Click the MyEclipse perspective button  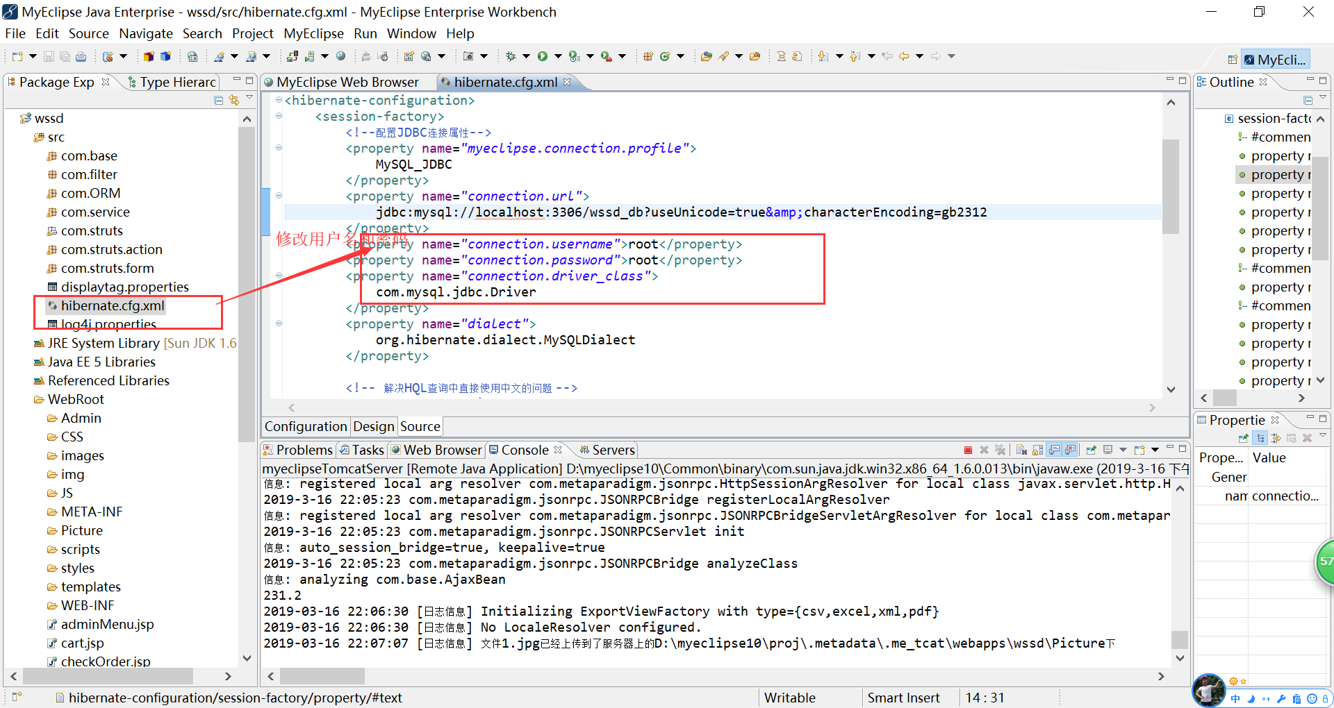[x=1276, y=60]
